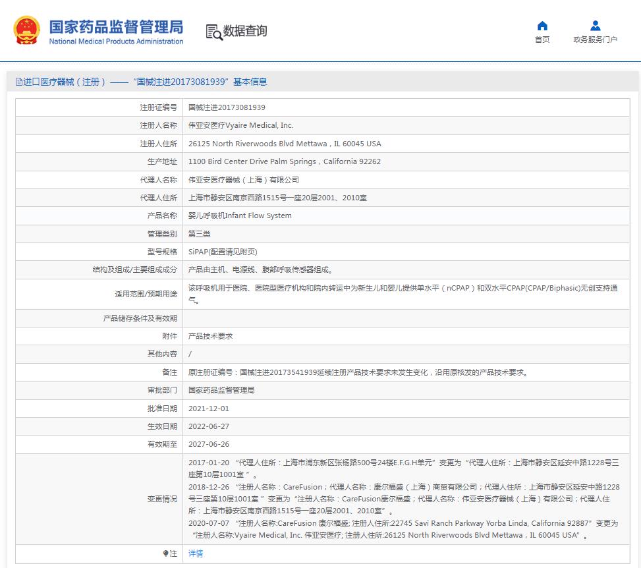Select the 附件 产品技术要求 entry

(x=211, y=335)
